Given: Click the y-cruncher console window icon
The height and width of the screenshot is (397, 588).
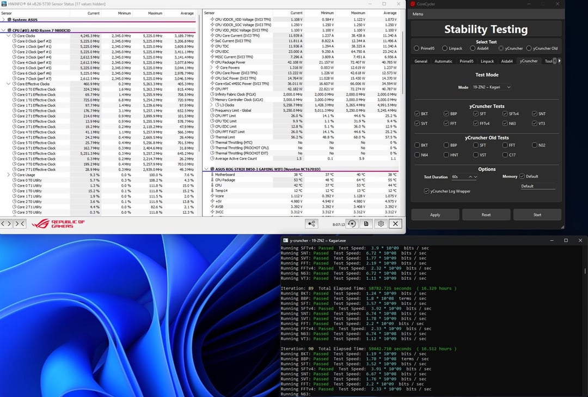Looking at the screenshot, I should coord(285,240).
